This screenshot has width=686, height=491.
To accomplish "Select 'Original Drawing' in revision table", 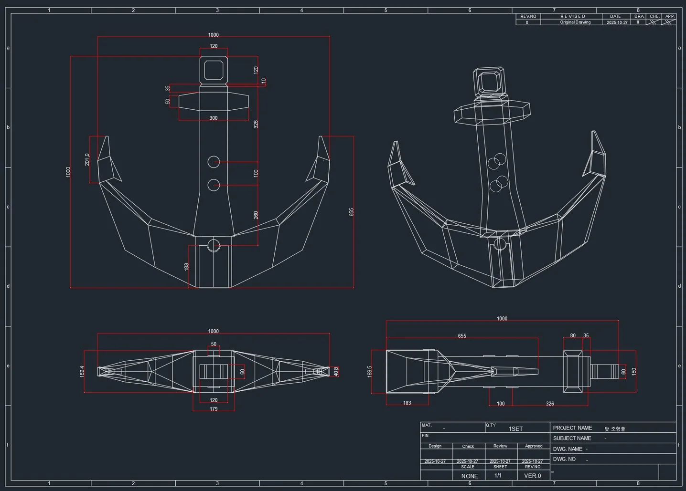I will (x=575, y=22).
